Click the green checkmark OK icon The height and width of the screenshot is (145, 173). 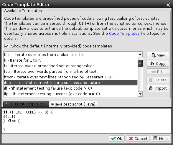point(113,139)
